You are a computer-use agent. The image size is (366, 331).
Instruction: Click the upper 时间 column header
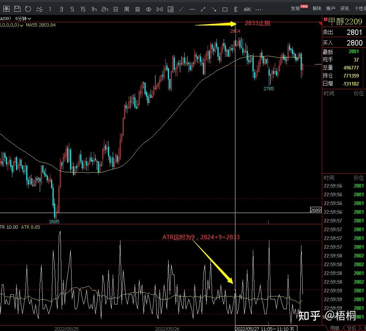click(x=329, y=94)
